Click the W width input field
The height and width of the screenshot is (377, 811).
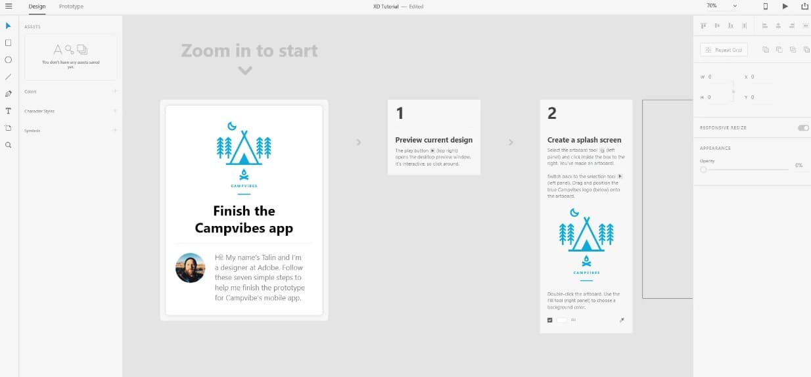pos(718,77)
